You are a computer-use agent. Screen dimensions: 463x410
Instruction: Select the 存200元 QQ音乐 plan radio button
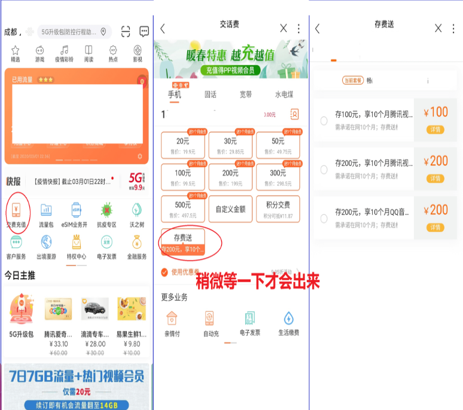coord(324,218)
